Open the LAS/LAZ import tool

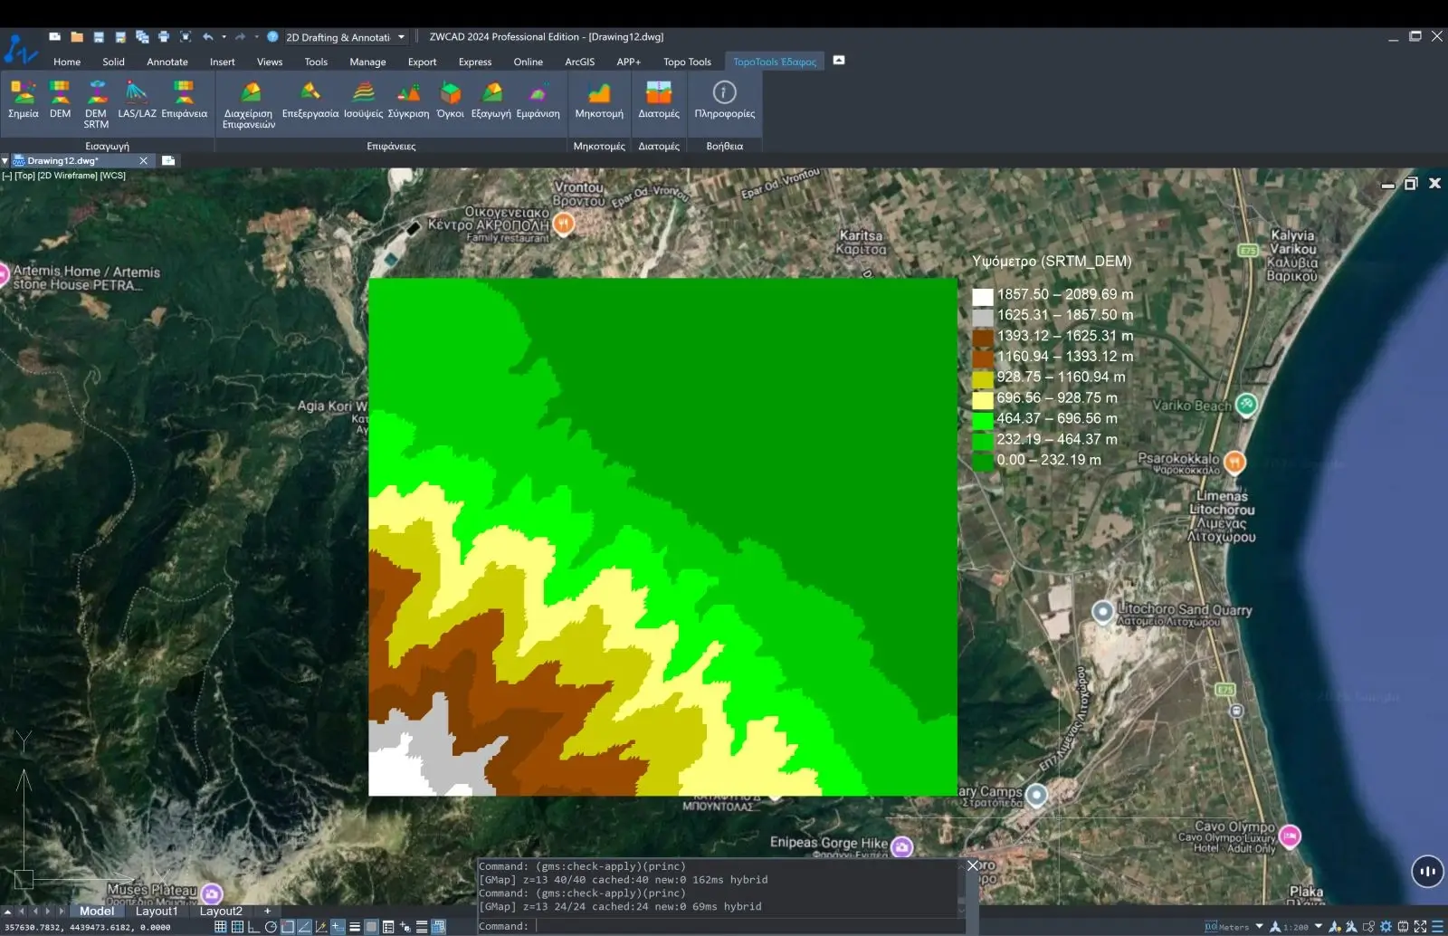[x=137, y=100]
